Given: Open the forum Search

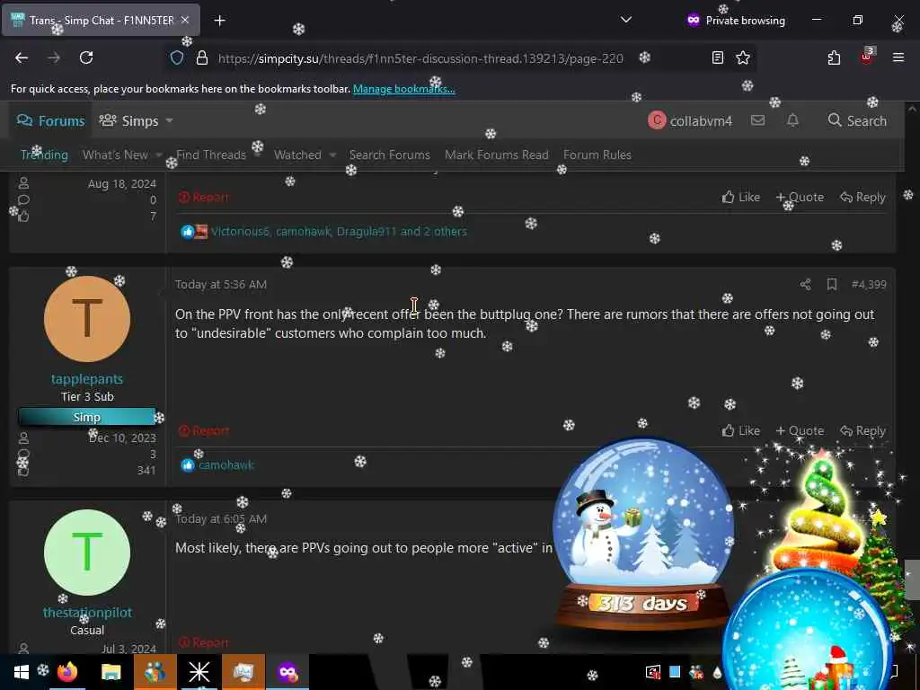Looking at the screenshot, I should (x=856, y=120).
